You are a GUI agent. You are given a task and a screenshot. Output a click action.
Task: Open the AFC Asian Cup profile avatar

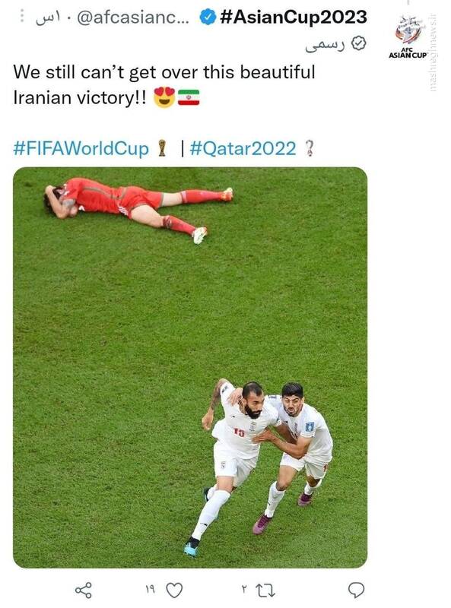408,36
